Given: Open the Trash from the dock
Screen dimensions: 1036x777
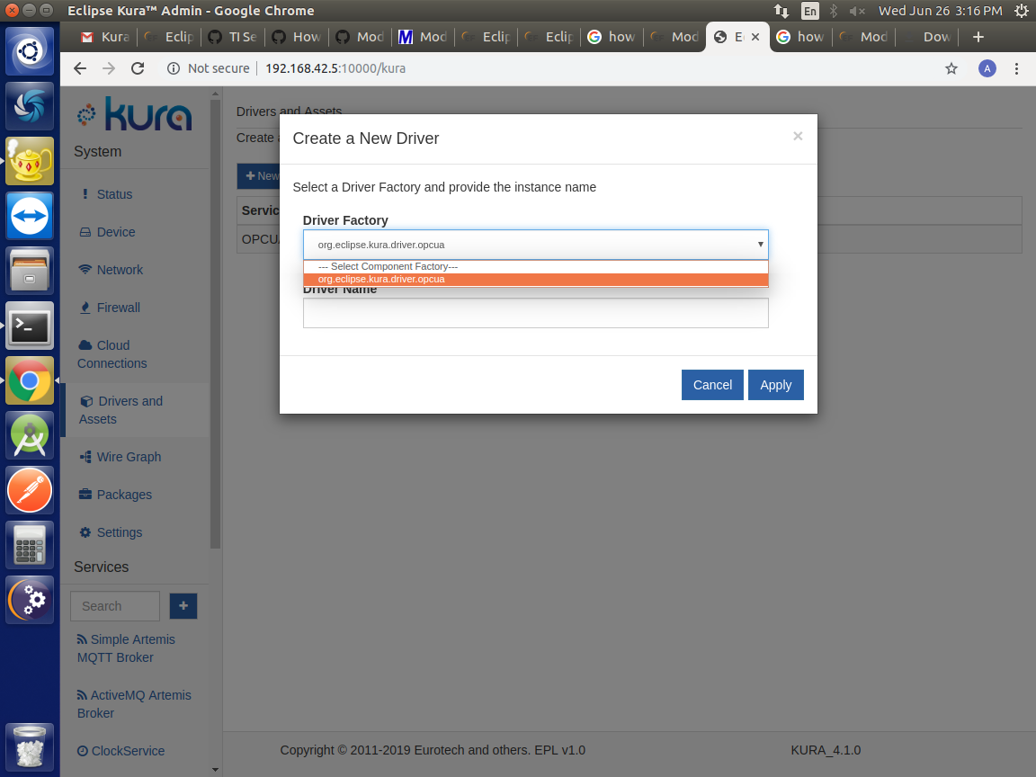Looking at the screenshot, I should pyautogui.click(x=30, y=747).
